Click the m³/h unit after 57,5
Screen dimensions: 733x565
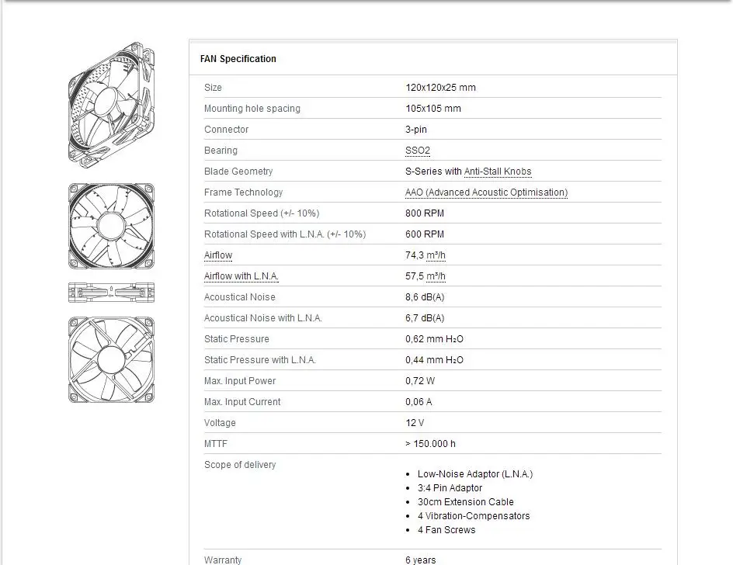tap(436, 276)
